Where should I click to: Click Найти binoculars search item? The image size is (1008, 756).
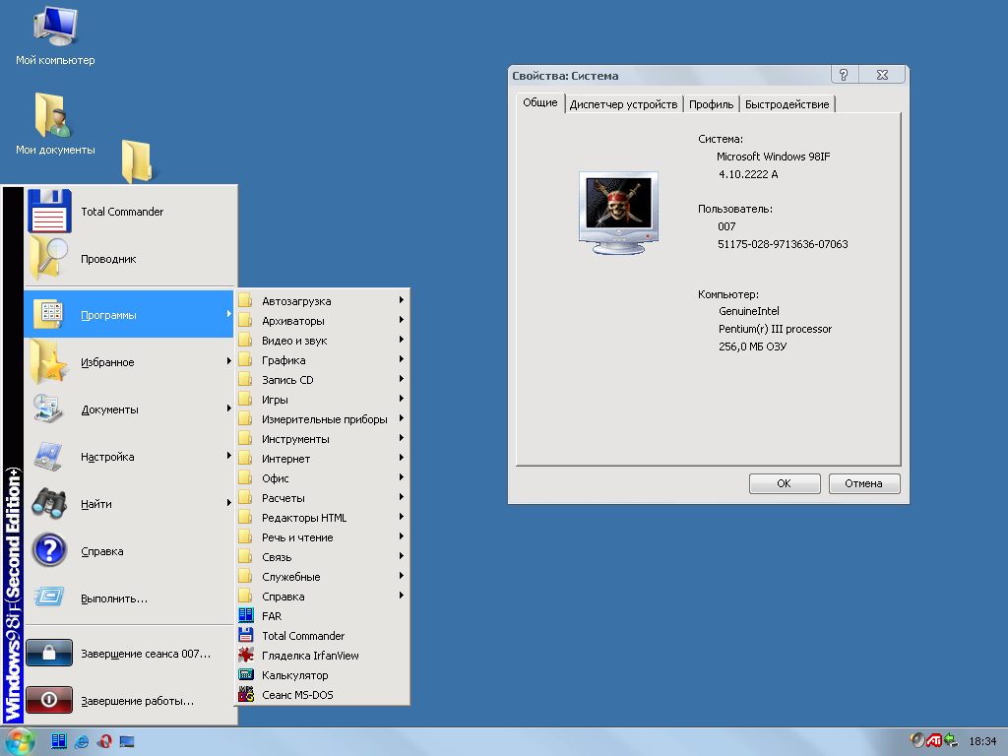[x=95, y=504]
